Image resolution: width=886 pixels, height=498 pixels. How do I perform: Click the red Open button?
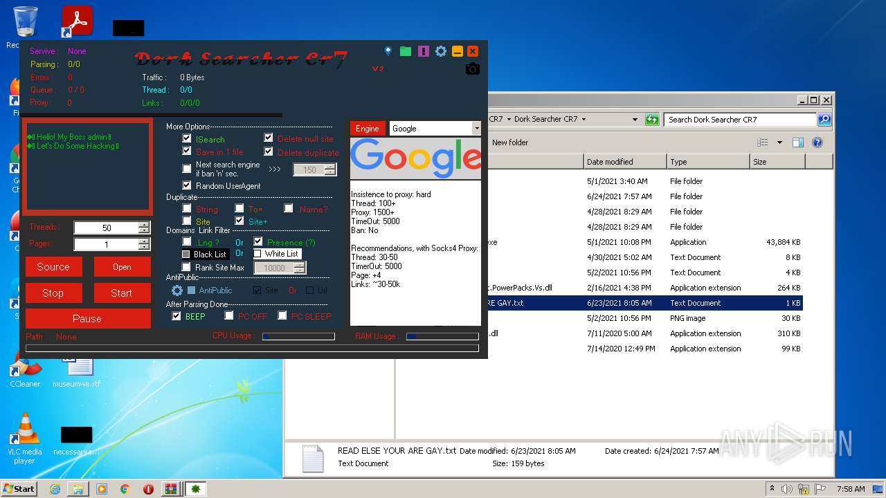[x=122, y=267]
